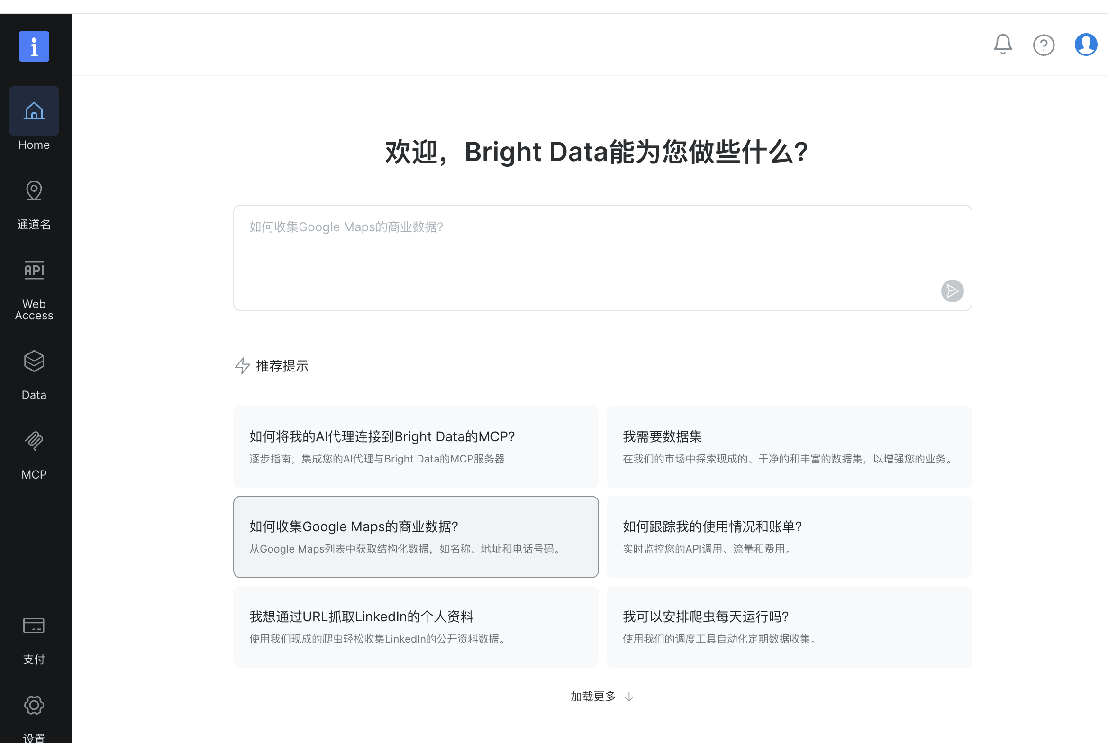The width and height of the screenshot is (1108, 743).
Task: Click the send arrow button
Action: (952, 290)
